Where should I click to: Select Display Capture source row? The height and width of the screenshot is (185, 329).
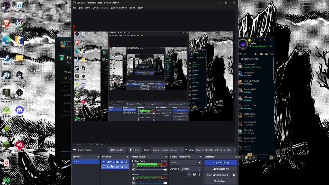tap(115, 167)
